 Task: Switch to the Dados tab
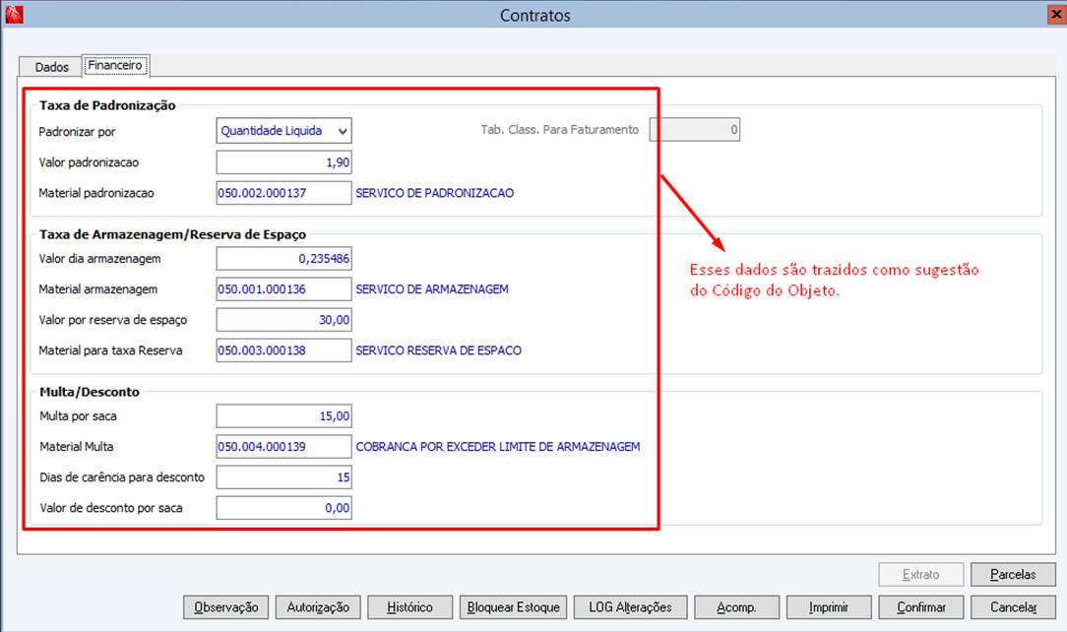point(52,67)
